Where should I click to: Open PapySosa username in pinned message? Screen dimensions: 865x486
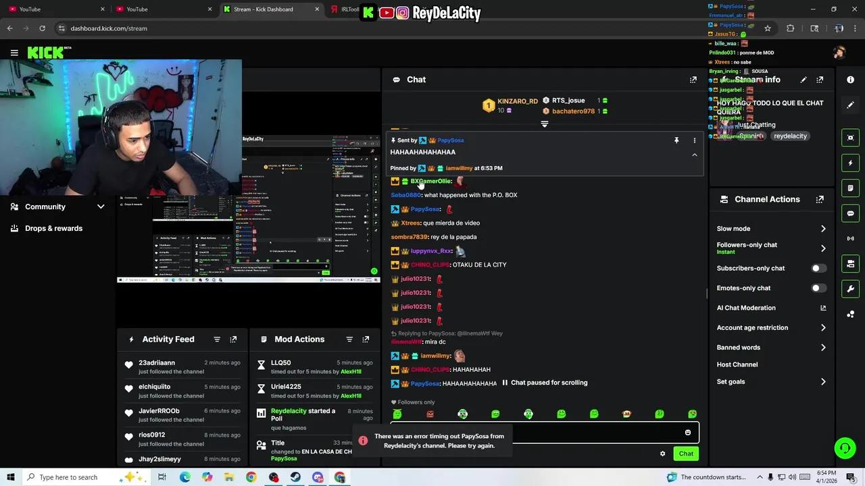(450, 140)
